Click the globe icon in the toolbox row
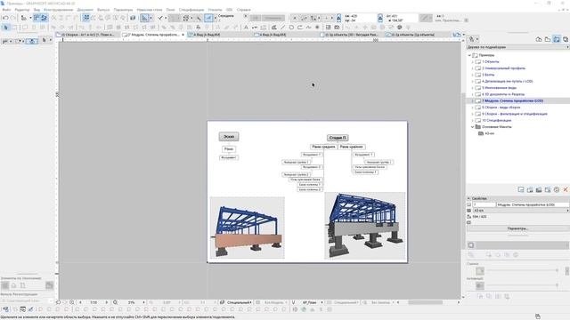Viewport: 570px width, 320px height. (400, 28)
